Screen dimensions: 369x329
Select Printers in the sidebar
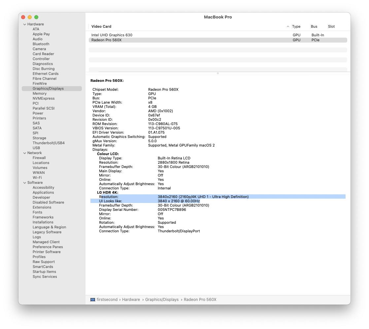[x=39, y=118]
